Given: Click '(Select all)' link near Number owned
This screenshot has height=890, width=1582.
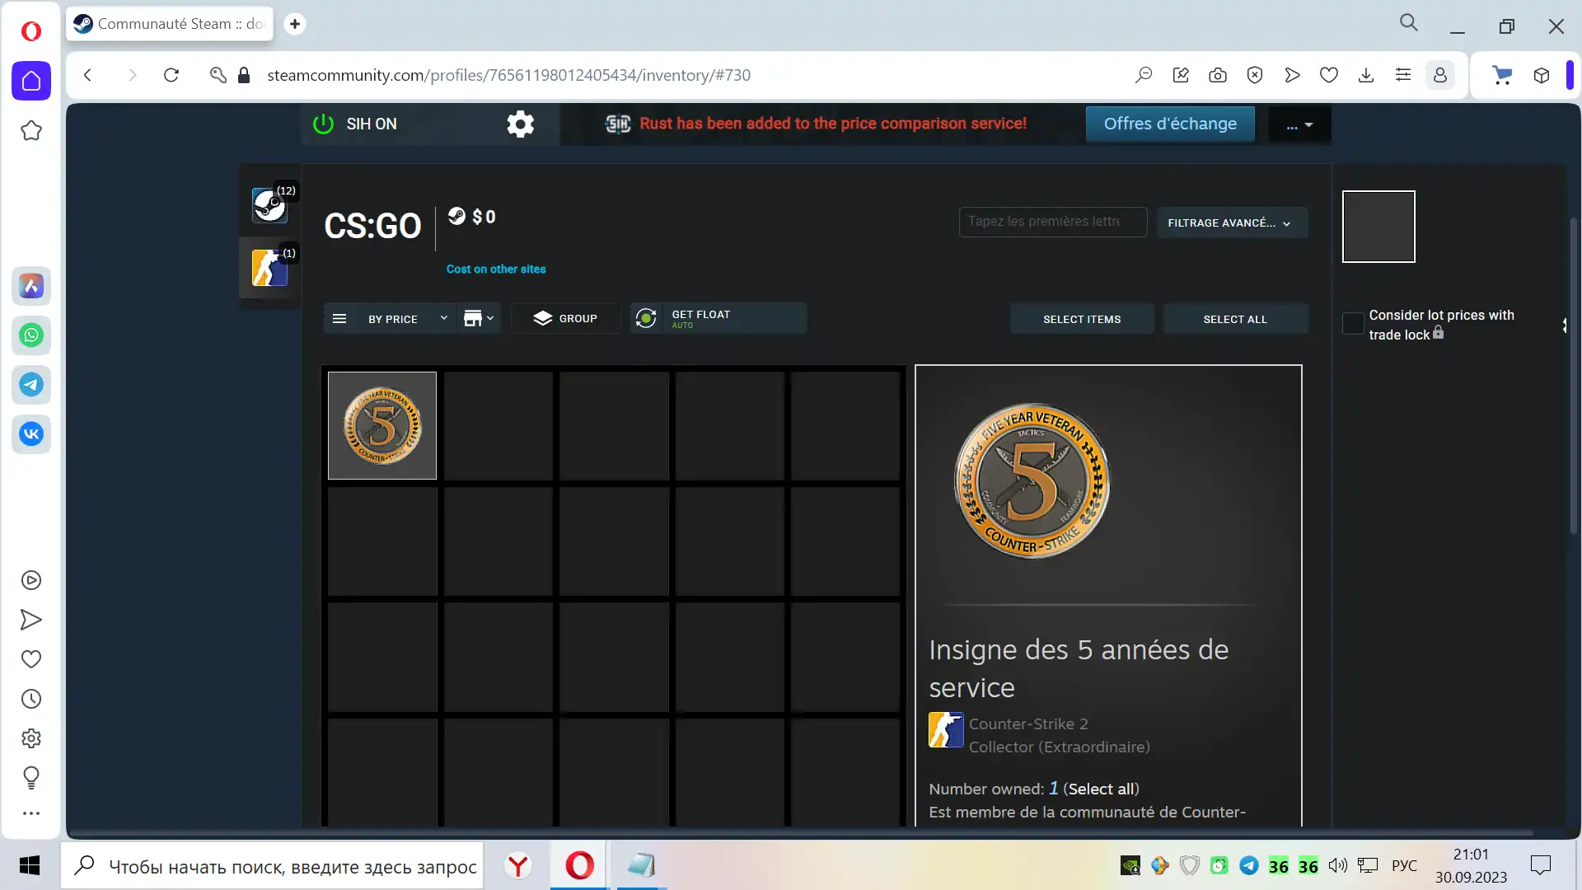Looking at the screenshot, I should [x=1101, y=789].
